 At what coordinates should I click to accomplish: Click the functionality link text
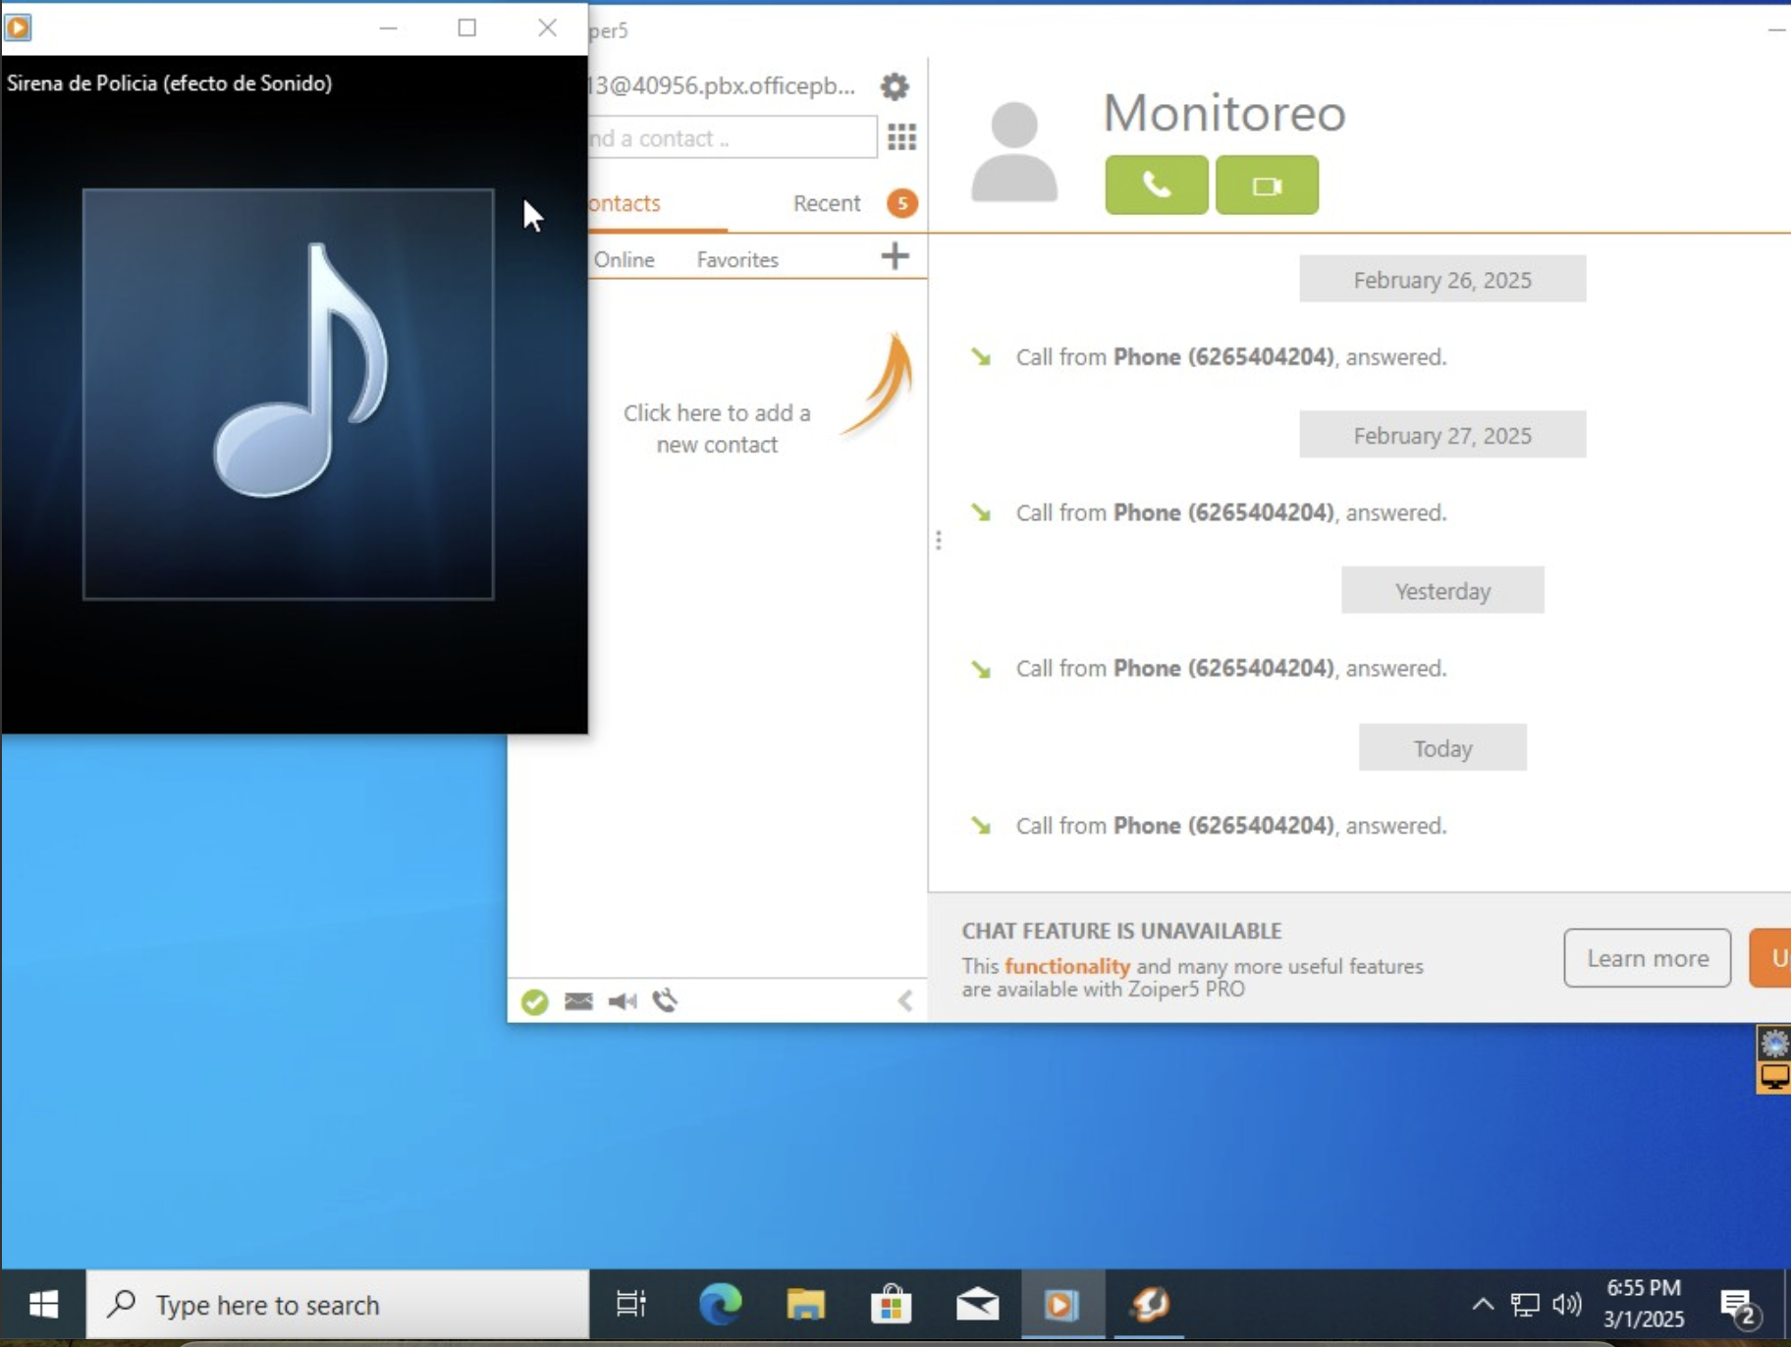pyautogui.click(x=1067, y=966)
